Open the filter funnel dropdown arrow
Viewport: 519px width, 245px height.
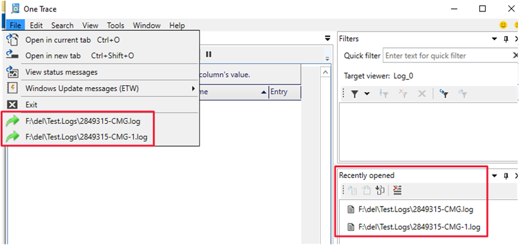[x=367, y=94]
